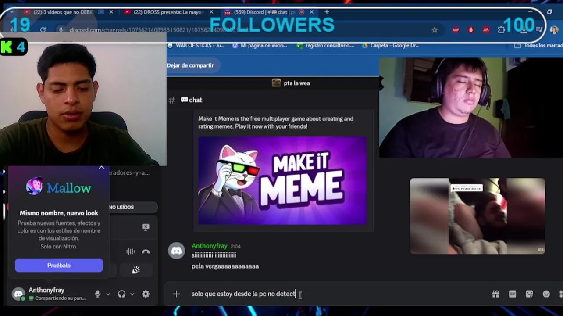Open the GIF picker
563x316 pixels.
click(512, 294)
